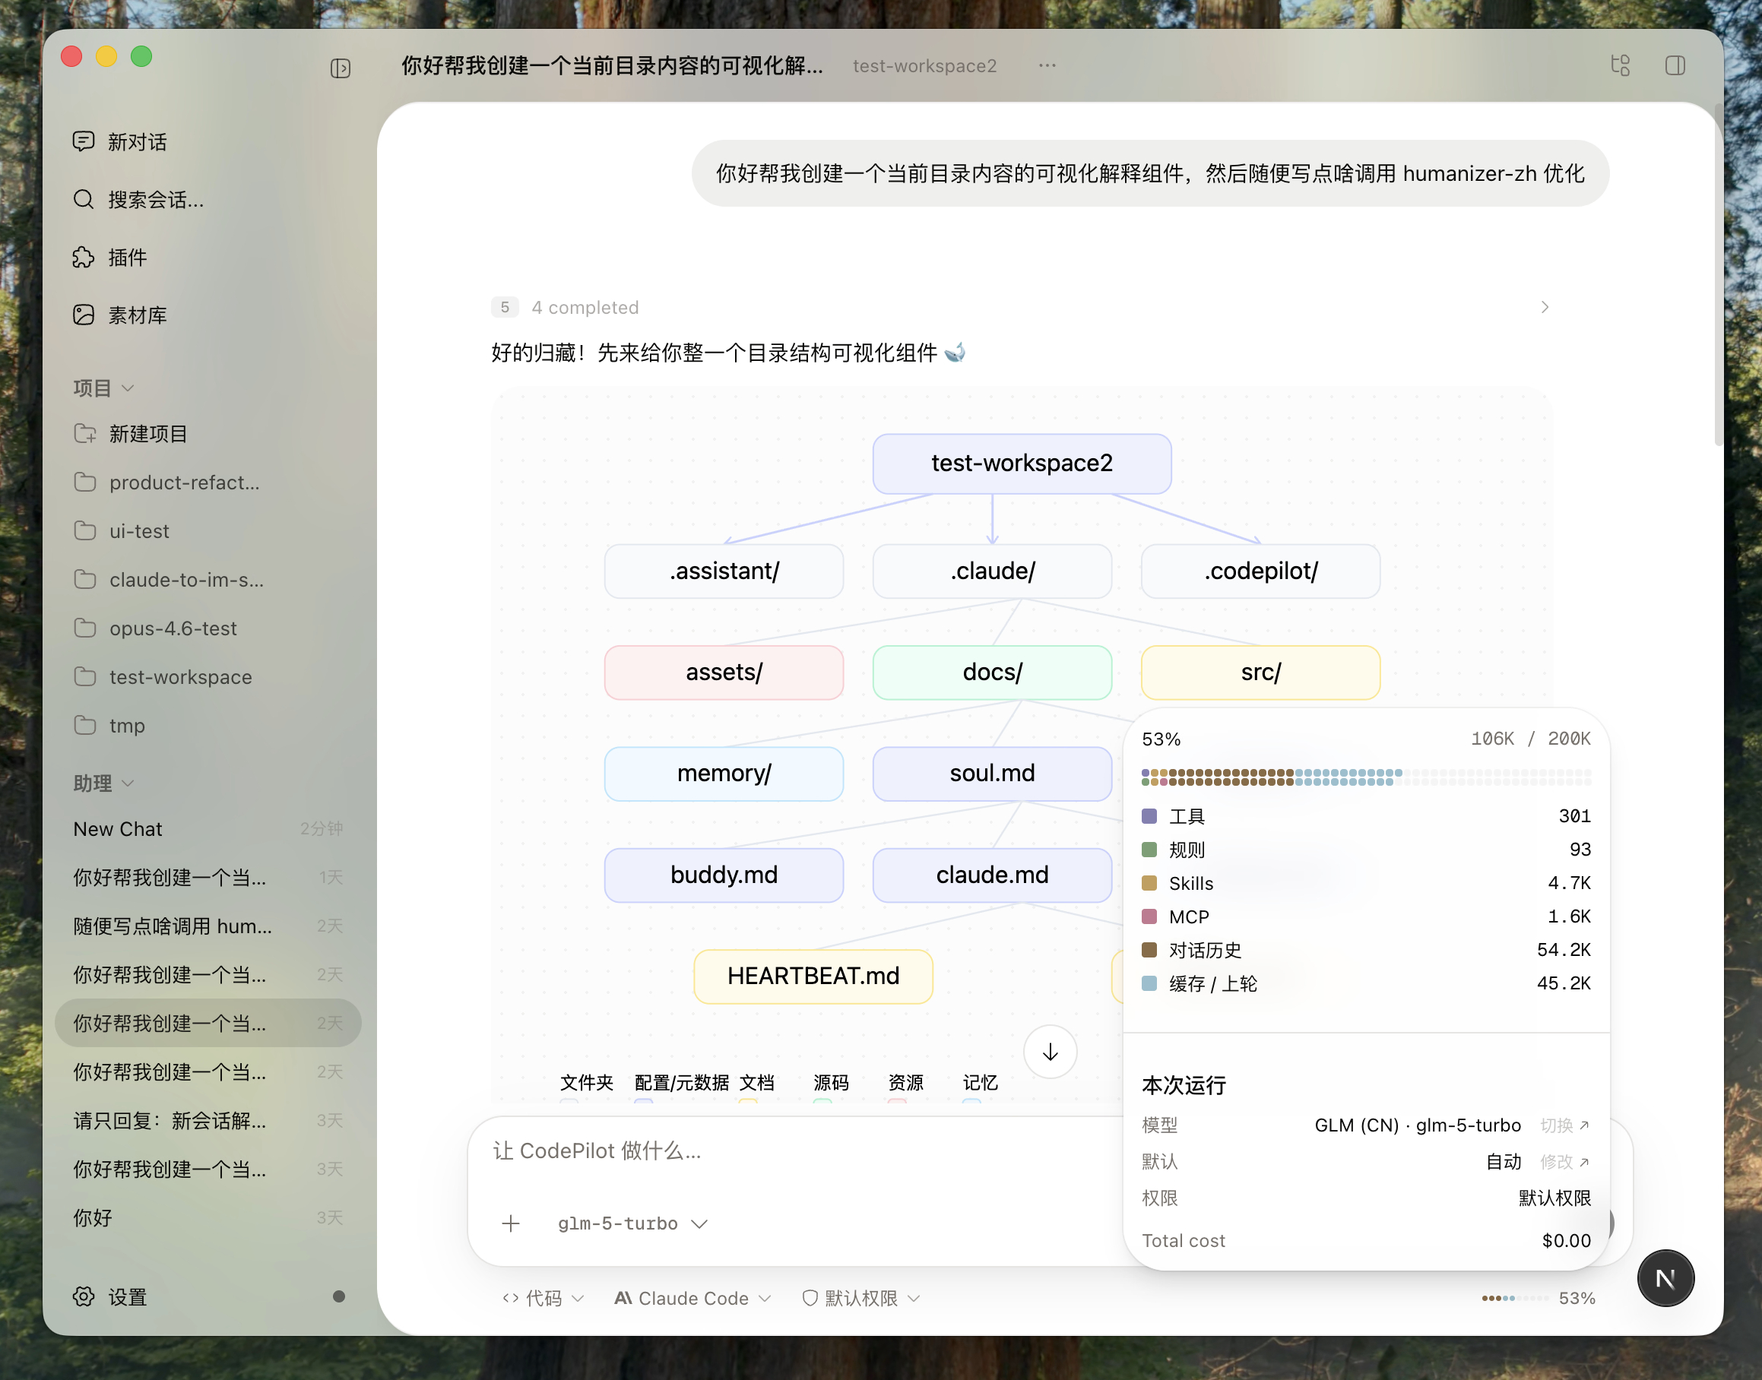This screenshot has height=1380, width=1762.
Task: Toggle the right side panel icon
Action: coord(1675,65)
